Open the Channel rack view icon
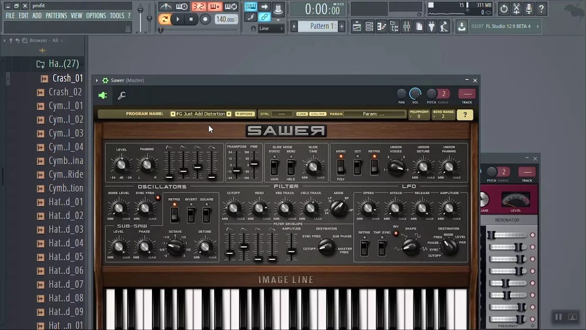Image resolution: width=586 pixels, height=330 pixels. point(369,27)
